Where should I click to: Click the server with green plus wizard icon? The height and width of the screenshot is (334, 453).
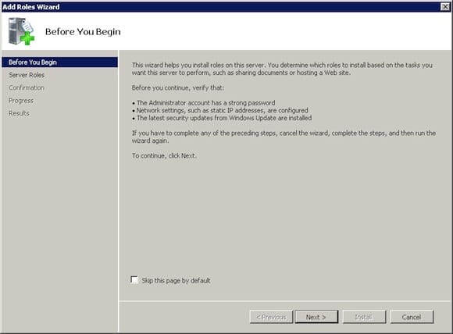(21, 31)
